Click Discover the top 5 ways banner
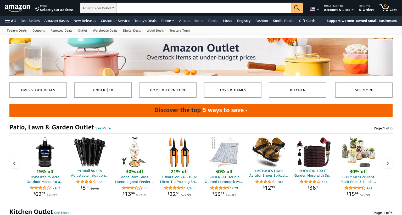402x215 pixels. [x=201, y=110]
